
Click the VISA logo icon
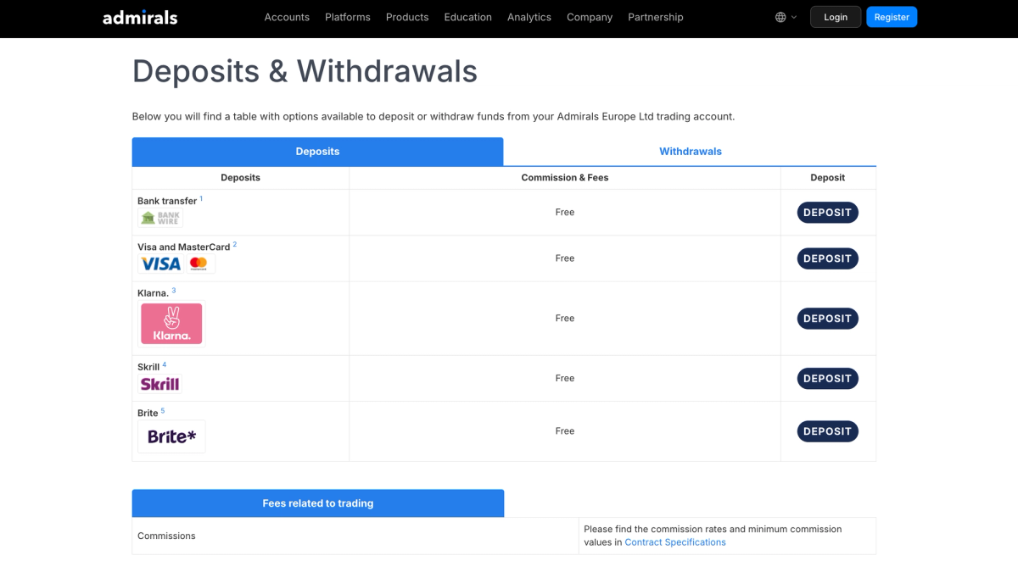[161, 264]
